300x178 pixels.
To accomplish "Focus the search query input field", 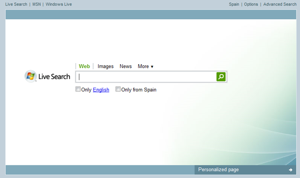I will pyautogui.click(x=146, y=77).
